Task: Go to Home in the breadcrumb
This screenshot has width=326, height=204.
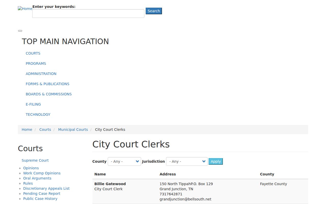Action: click(27, 130)
